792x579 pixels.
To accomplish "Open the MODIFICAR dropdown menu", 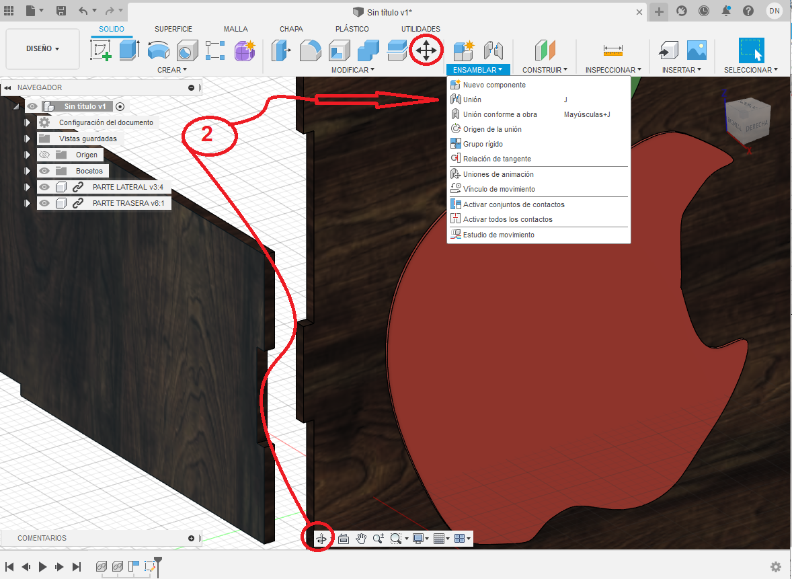I will click(352, 70).
